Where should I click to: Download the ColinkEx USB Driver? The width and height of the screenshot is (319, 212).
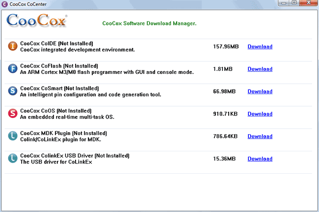260,159
